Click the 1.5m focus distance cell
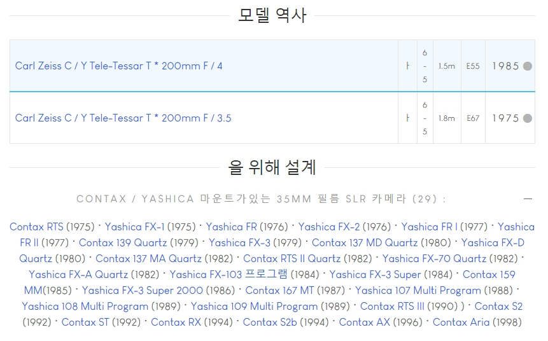The image size is (548, 341). click(x=446, y=66)
